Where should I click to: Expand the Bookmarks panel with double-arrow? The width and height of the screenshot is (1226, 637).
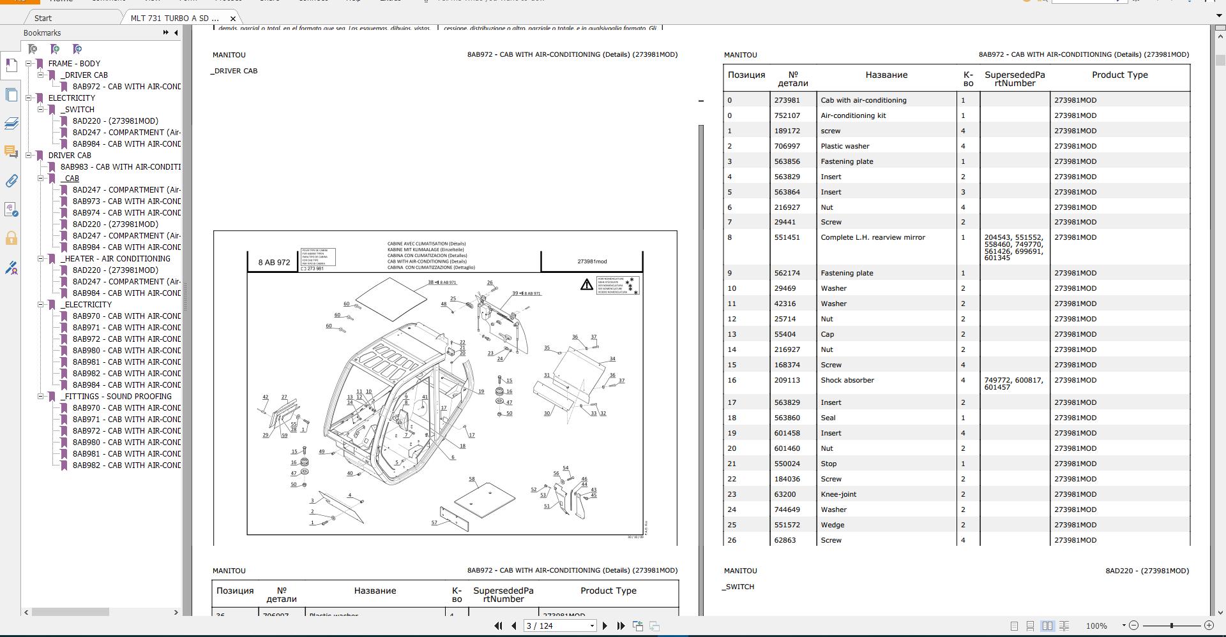166,33
